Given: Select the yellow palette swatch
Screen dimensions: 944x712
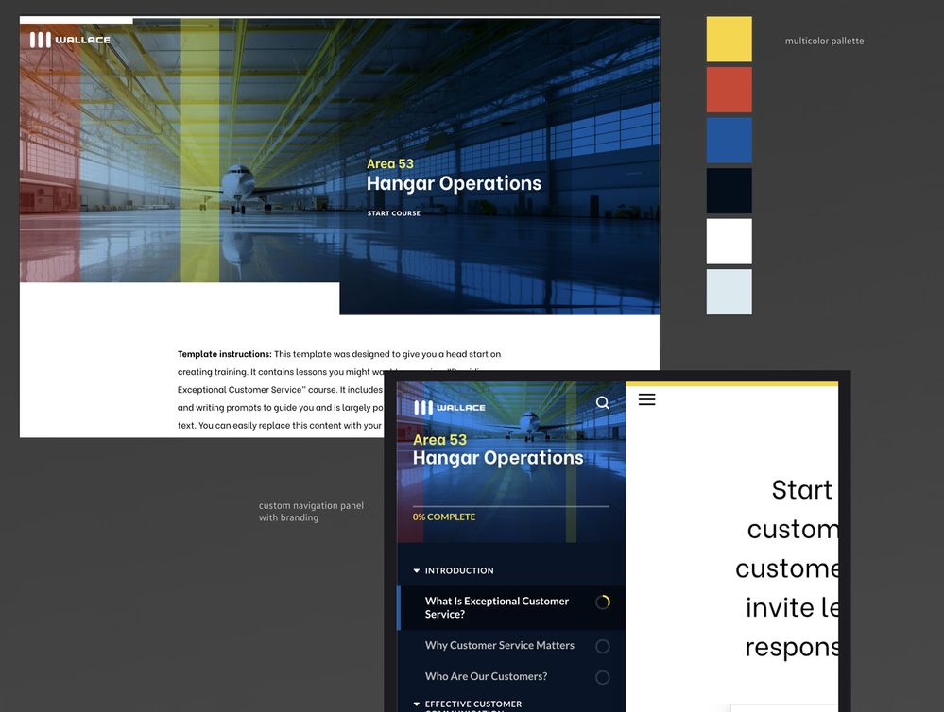Looking at the screenshot, I should tap(729, 39).
